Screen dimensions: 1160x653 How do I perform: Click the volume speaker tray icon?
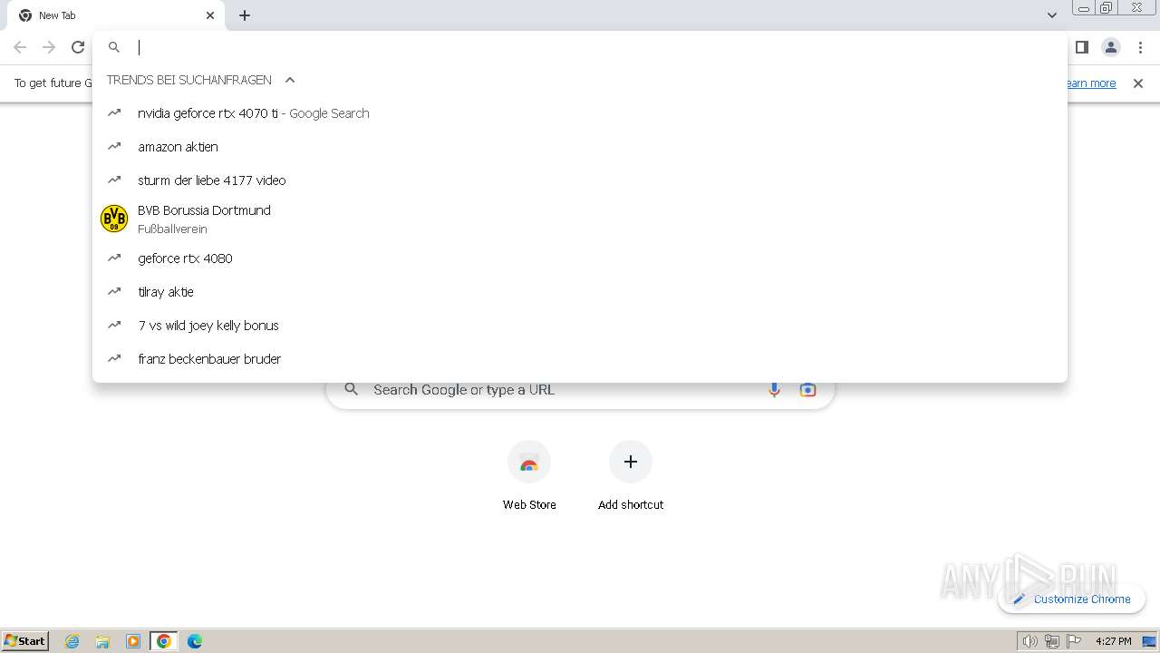1029,641
